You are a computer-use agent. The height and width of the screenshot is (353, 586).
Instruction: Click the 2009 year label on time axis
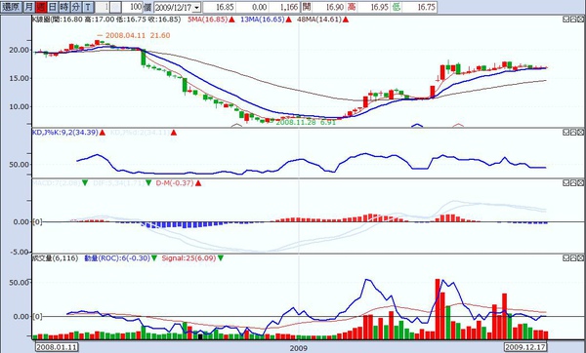tap(298, 348)
